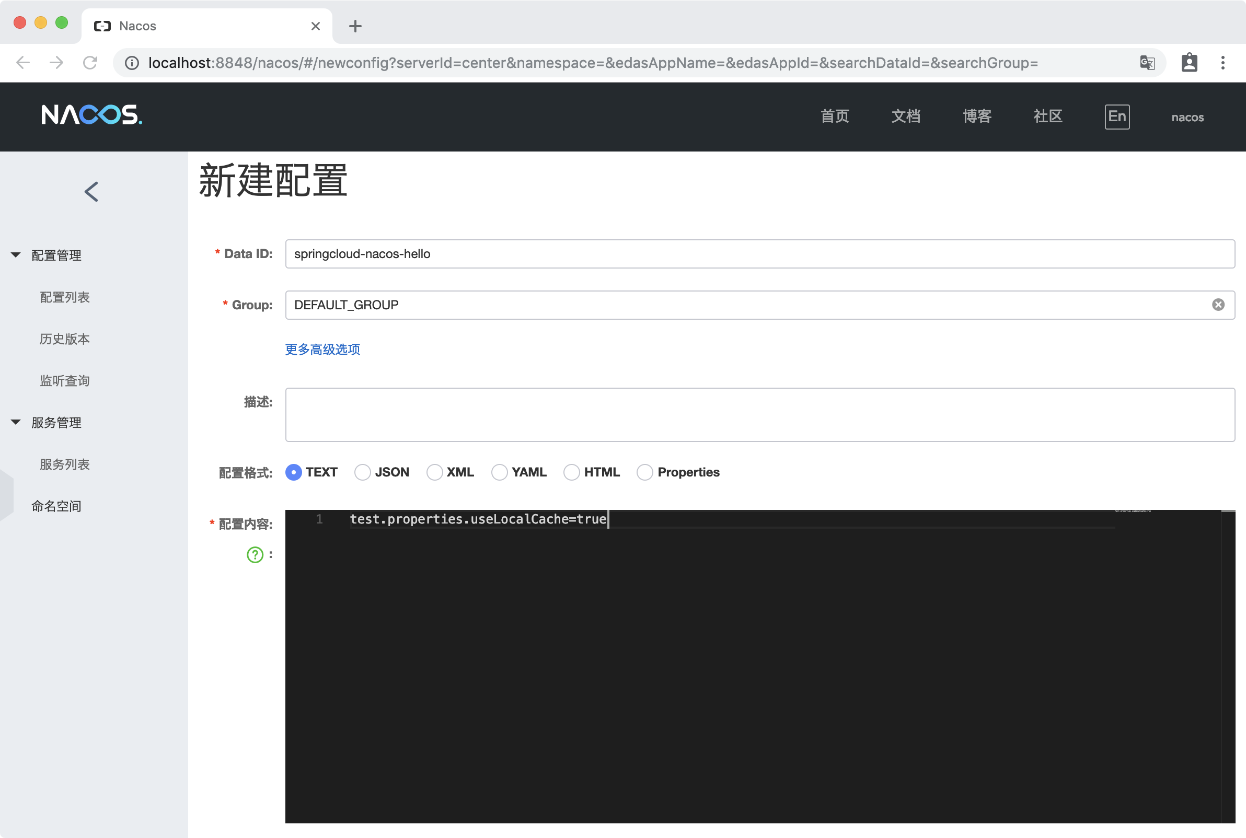
Task: Open the 文档 link in top navigation
Action: pos(906,117)
